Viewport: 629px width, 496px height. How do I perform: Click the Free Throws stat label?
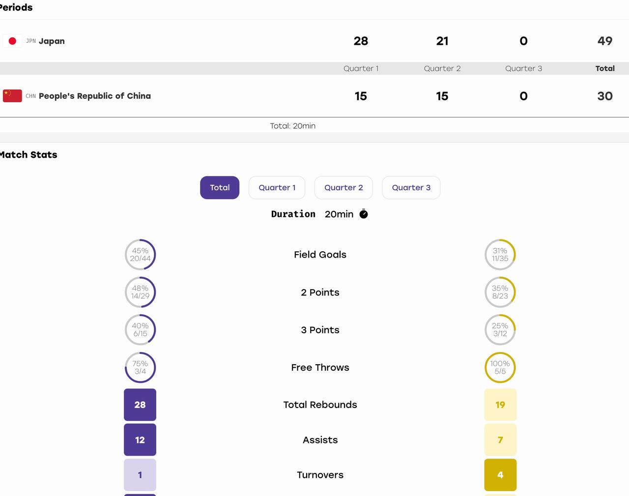320,368
